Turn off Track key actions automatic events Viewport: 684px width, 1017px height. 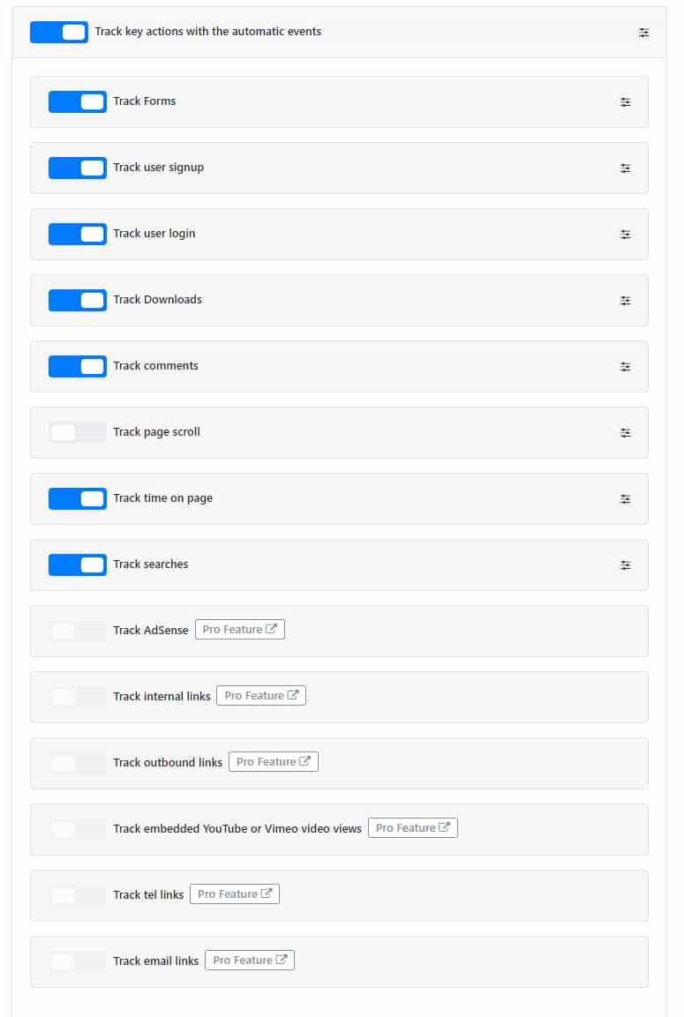[x=59, y=32]
